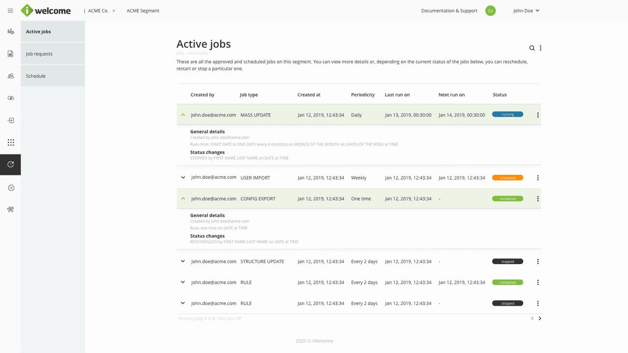Click ACME Co. breadcrumb link
The height and width of the screenshot is (353, 628).
pos(98,11)
